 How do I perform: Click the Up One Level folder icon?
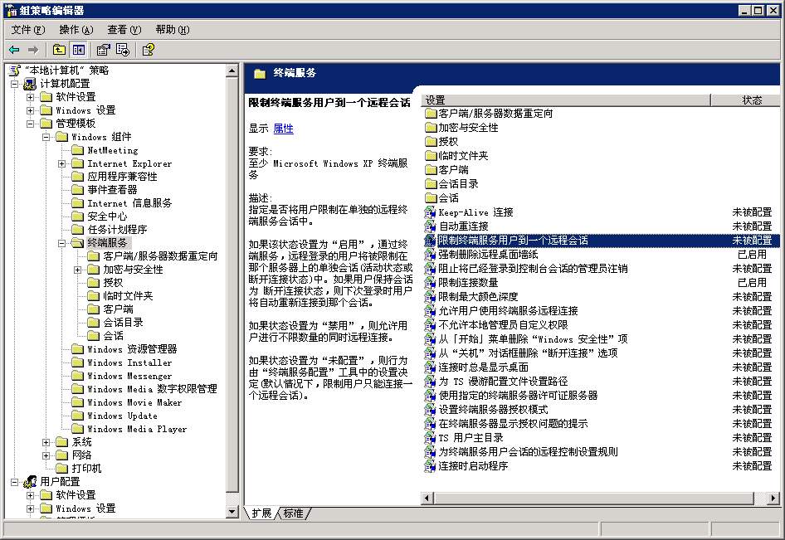coord(58,49)
